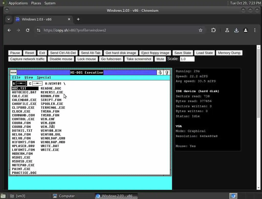Click Take screenshot
262x199 pixels.
click(x=139, y=59)
